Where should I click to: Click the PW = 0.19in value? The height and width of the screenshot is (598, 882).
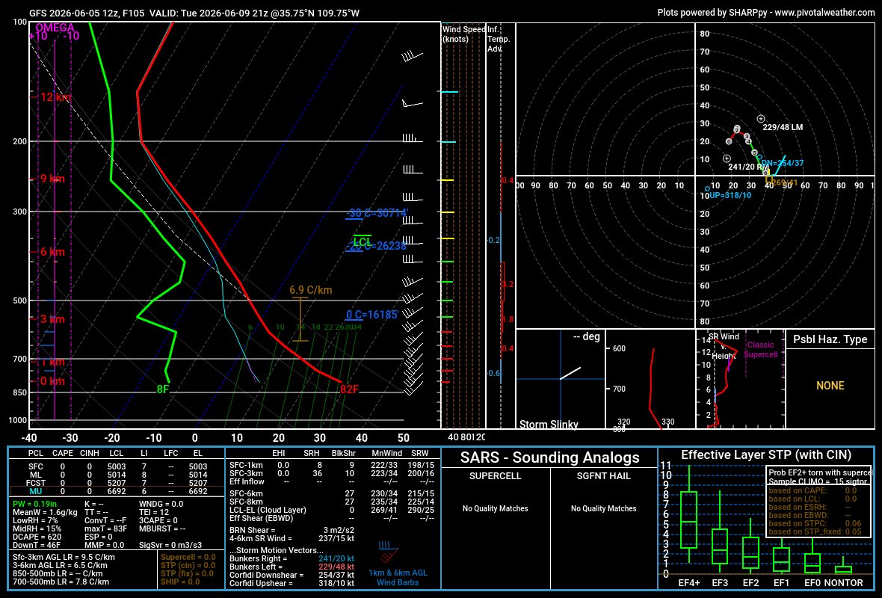coord(34,504)
